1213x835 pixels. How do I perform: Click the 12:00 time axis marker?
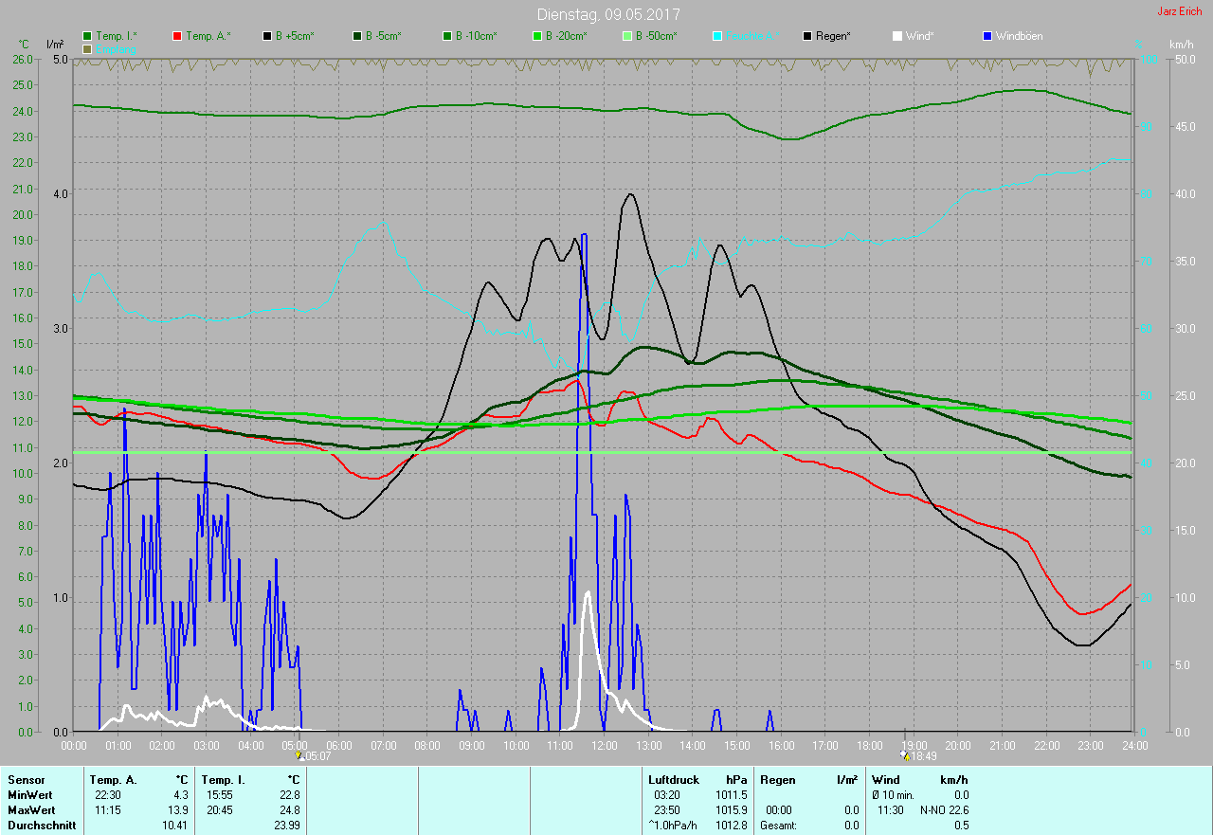(x=604, y=745)
